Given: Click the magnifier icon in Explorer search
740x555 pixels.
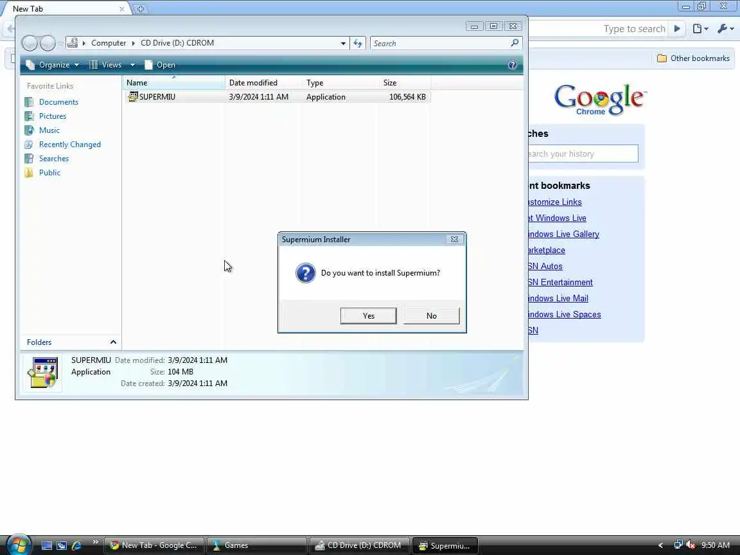Looking at the screenshot, I should pyautogui.click(x=515, y=43).
